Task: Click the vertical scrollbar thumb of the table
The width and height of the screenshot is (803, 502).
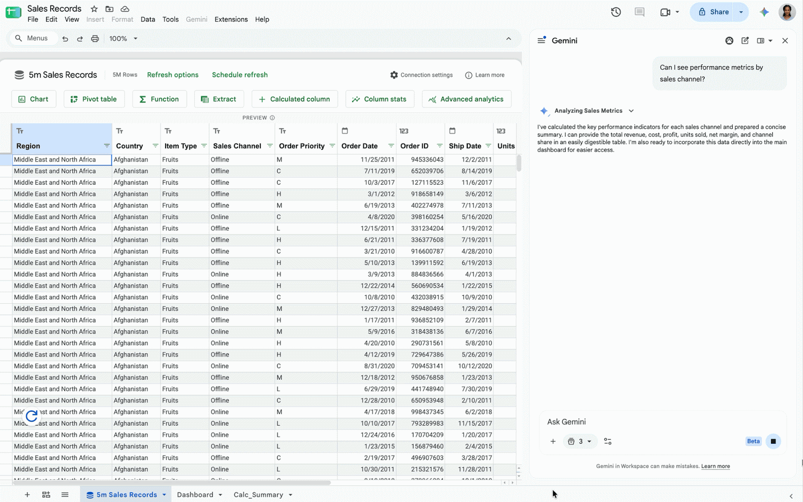Action: 518,163
